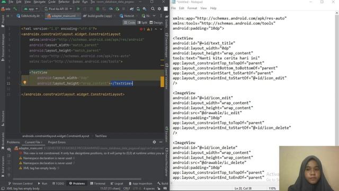Open the Terminal tool window
339x191 pixels.
pyautogui.click(x=97, y=184)
